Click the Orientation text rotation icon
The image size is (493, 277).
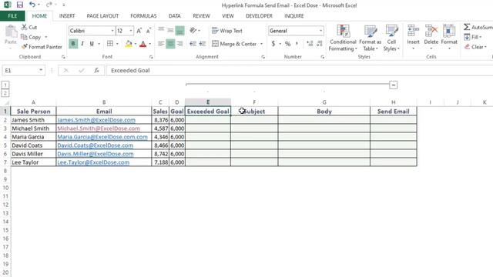tap(193, 31)
